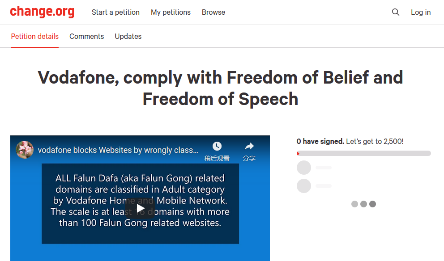Click the video share arrow icon
Image resolution: width=444 pixels, height=261 pixels.
249,147
